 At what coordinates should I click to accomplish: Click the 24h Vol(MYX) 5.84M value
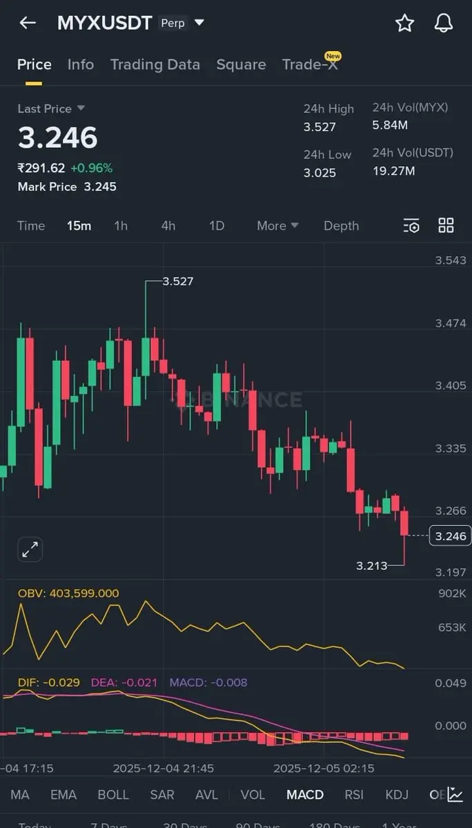tap(390, 125)
